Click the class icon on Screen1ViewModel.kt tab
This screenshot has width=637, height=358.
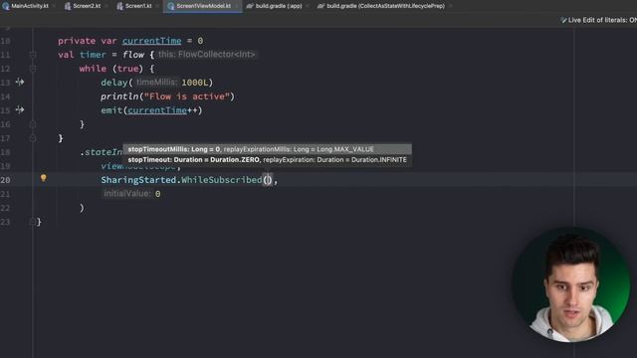coord(171,6)
